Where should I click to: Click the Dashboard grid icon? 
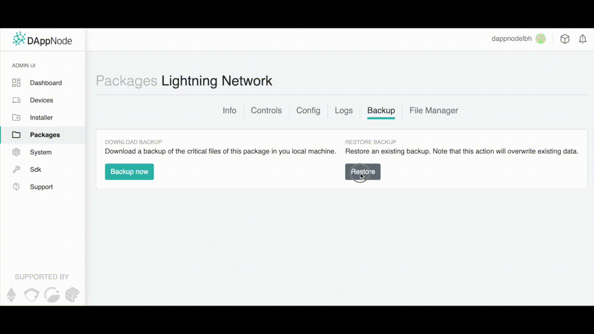point(16,83)
